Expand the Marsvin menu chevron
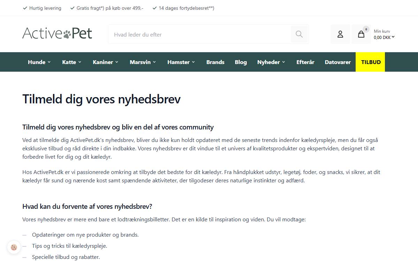 pos(154,62)
